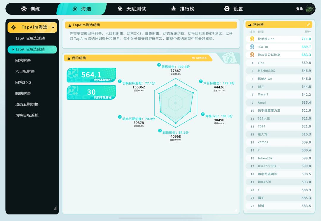Click the user avatar in top bar
321x221 pixels.
coord(309,9)
